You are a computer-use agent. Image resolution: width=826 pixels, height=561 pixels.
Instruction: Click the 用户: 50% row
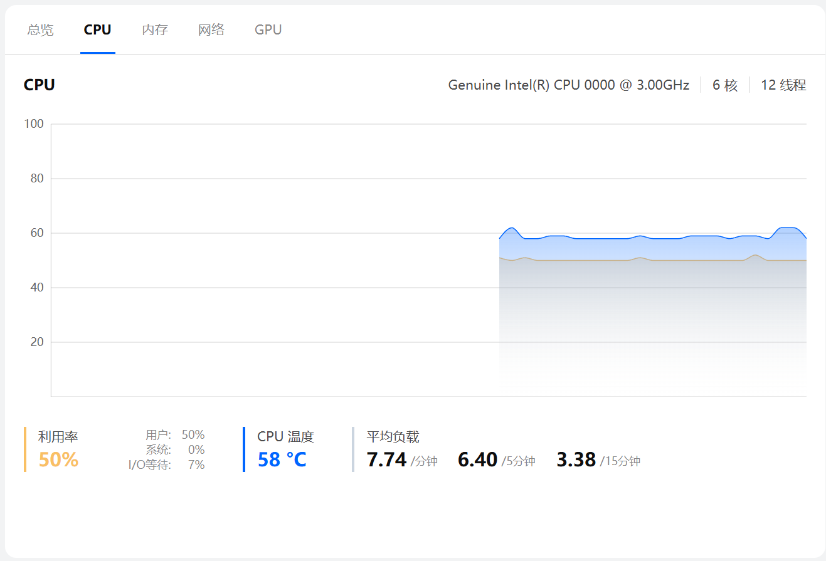pos(175,434)
